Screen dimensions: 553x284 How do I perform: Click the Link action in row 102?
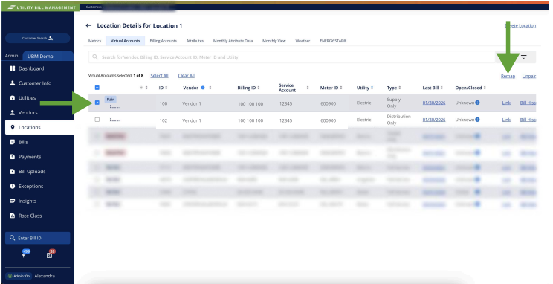[x=506, y=120]
